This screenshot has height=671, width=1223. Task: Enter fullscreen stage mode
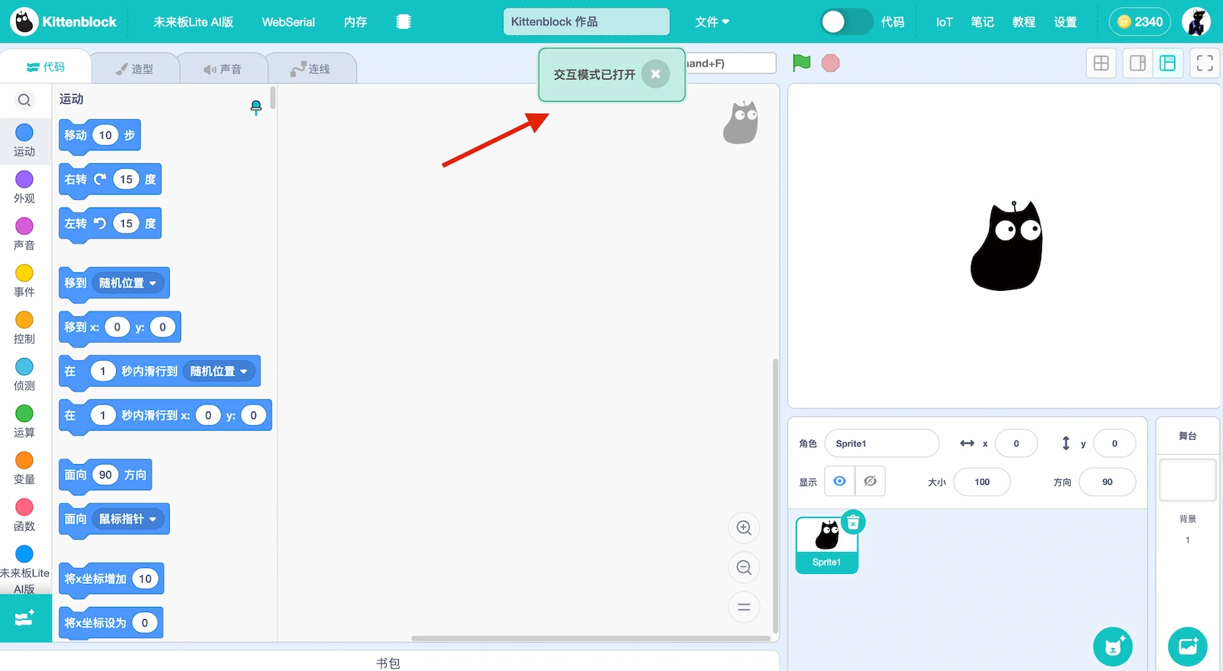(1205, 63)
